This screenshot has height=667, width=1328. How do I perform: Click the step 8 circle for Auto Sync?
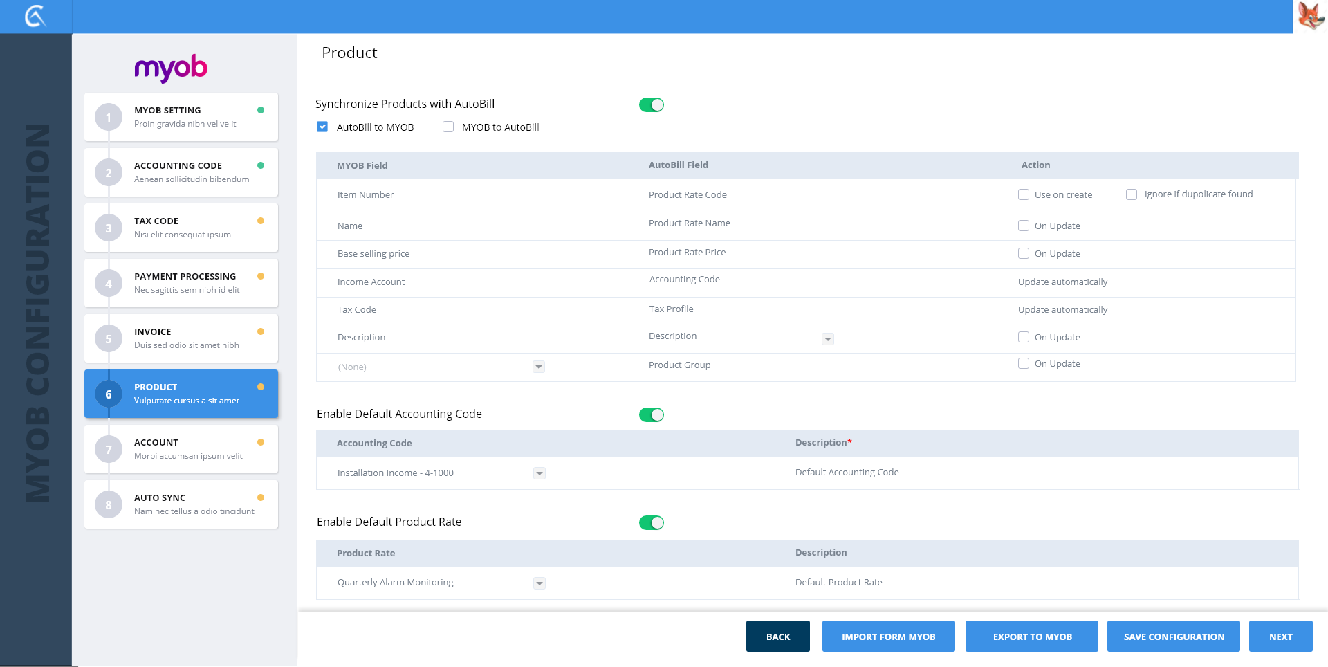pyautogui.click(x=109, y=505)
